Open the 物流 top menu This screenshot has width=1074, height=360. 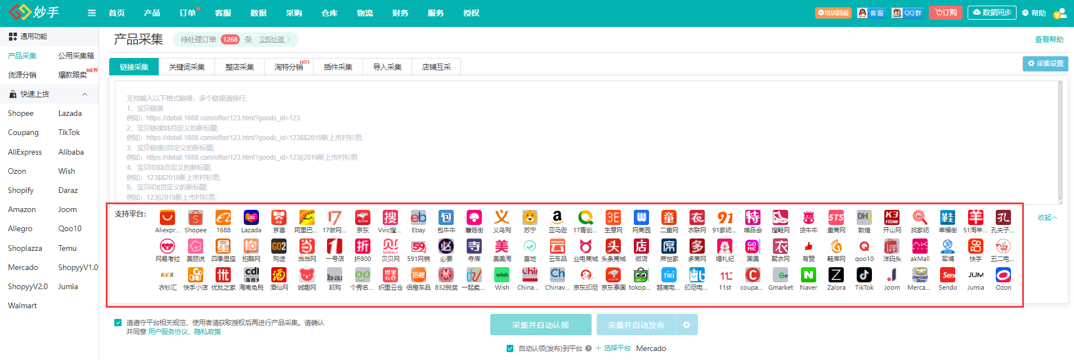pos(365,13)
